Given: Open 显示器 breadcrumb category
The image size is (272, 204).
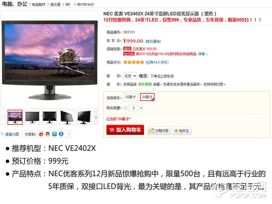Looking at the screenshot, I should point(55,5).
